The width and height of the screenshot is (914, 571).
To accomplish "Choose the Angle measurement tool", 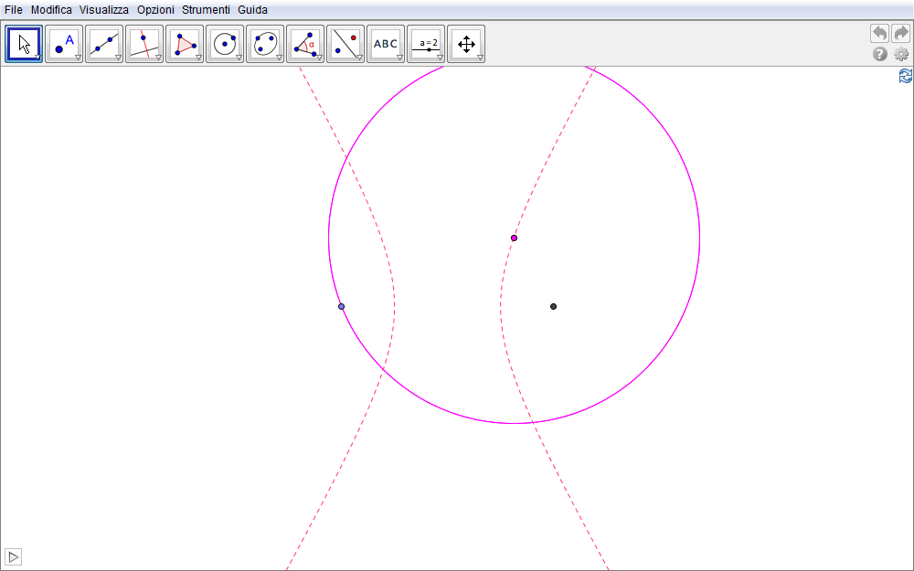I will [305, 44].
